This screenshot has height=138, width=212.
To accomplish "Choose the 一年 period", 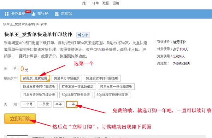I will [72, 104].
